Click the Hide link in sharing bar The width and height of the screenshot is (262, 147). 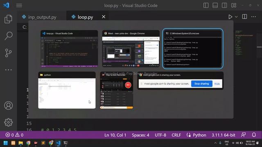pyautogui.click(x=217, y=84)
